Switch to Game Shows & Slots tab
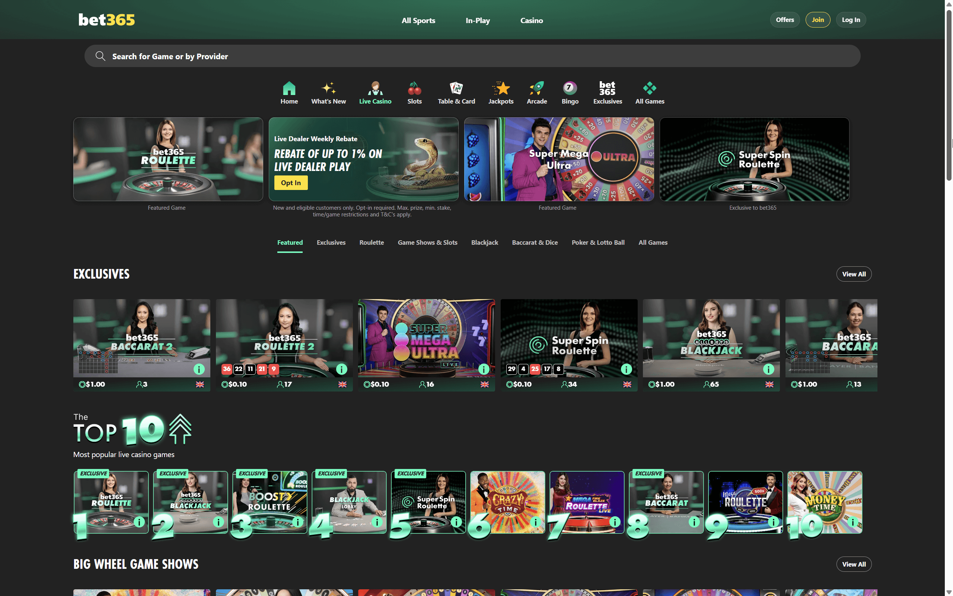The width and height of the screenshot is (953, 596). pyautogui.click(x=427, y=242)
